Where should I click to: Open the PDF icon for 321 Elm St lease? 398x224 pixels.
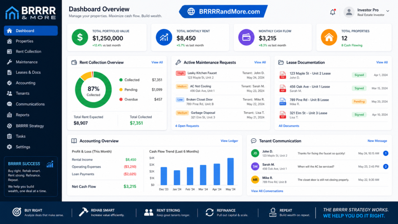[x=283, y=115]
